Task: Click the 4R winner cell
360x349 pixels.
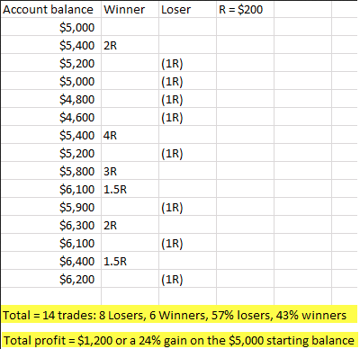Action: pos(130,135)
